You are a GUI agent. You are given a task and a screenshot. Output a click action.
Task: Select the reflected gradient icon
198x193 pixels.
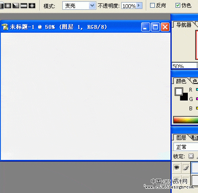pos(24,6)
